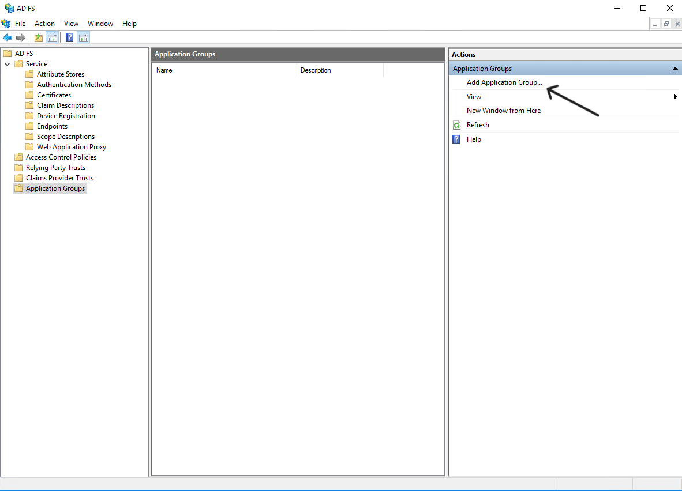Click New Window from Here action
Screen dimensions: 682x491
pos(504,111)
